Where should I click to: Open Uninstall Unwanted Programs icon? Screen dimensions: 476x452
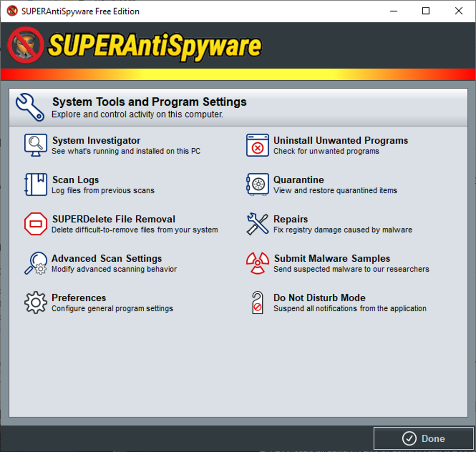click(258, 146)
